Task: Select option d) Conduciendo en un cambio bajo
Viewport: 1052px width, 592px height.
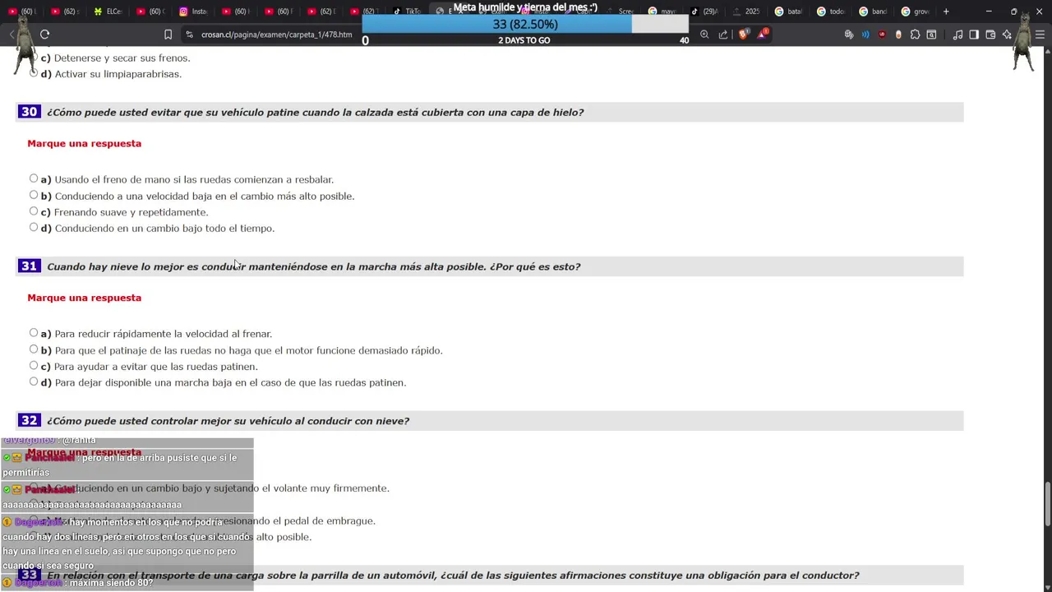Action: 34,227
